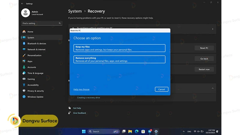Select the Personalization paintbrush icon
The height and width of the screenshot is (135, 240).
pos(24,55)
